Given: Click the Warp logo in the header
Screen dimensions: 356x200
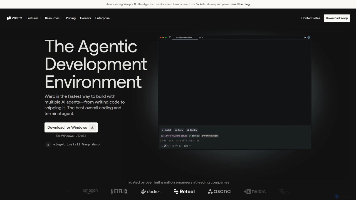Looking at the screenshot, I should (14, 18).
